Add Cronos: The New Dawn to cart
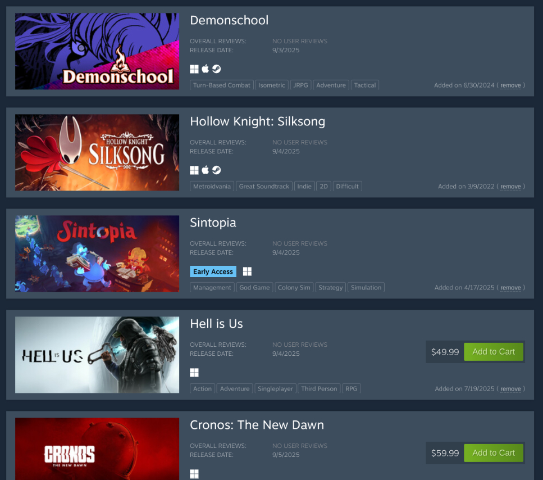This screenshot has width=543, height=480. [x=494, y=453]
